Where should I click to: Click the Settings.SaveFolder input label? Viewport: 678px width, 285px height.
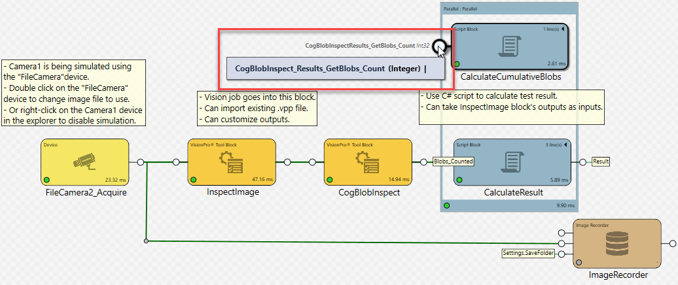tap(527, 253)
